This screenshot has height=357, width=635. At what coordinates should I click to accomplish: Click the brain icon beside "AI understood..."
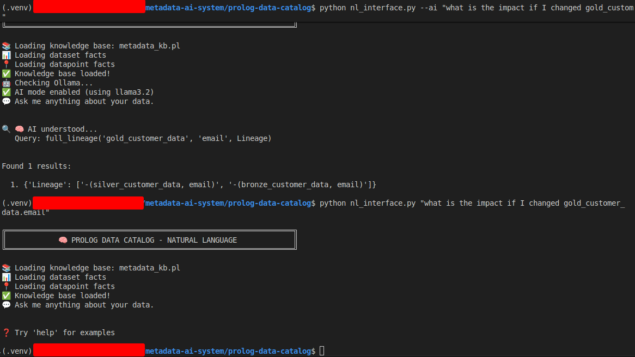(x=19, y=128)
